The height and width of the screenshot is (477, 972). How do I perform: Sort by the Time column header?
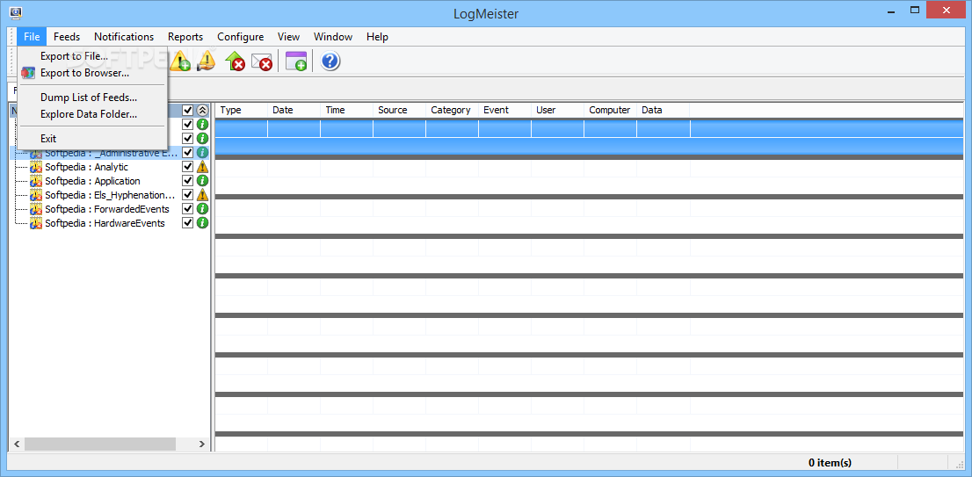[346, 111]
